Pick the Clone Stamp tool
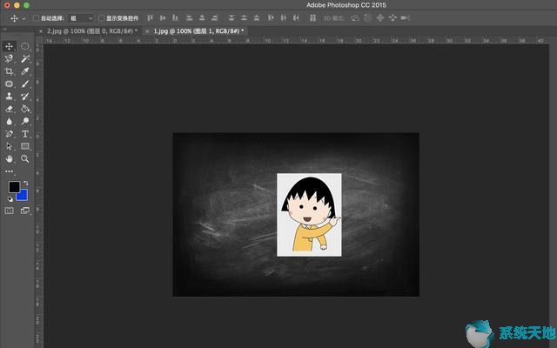The image size is (557, 348). point(10,97)
